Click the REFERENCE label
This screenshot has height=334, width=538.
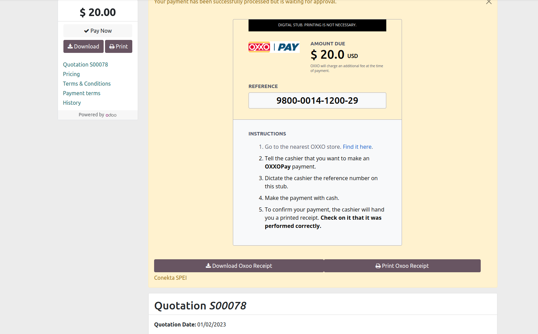[263, 86]
